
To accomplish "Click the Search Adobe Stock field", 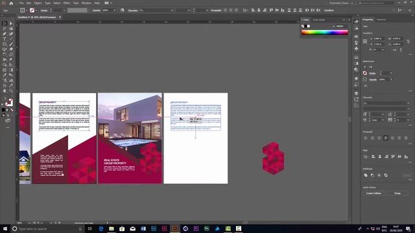I will pos(376,3).
